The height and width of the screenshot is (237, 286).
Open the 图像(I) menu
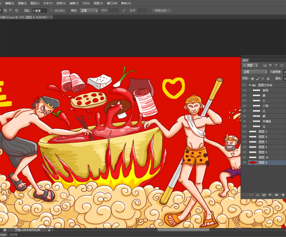[22, 3]
